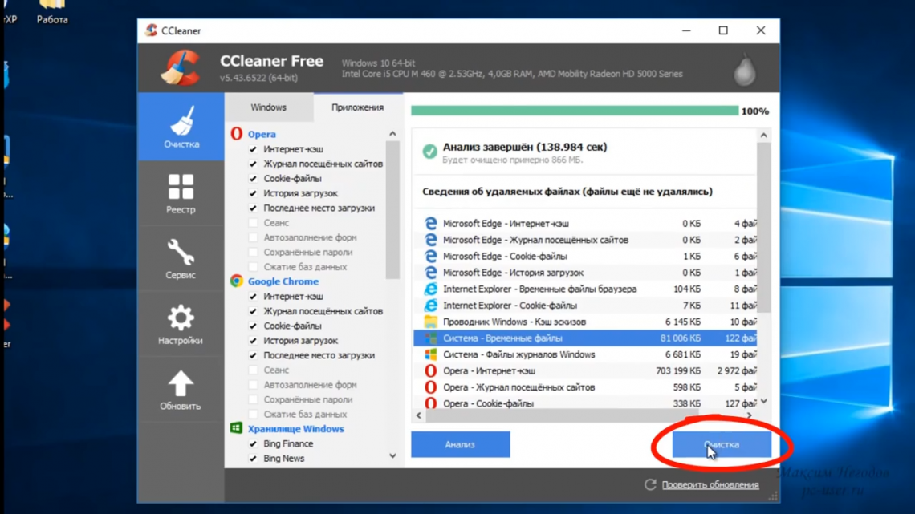Select Проводник Windows - Кэш эскизов row
The width and height of the screenshot is (915, 514).
[585, 322]
